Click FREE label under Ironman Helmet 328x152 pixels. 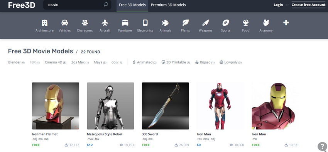[36, 145]
